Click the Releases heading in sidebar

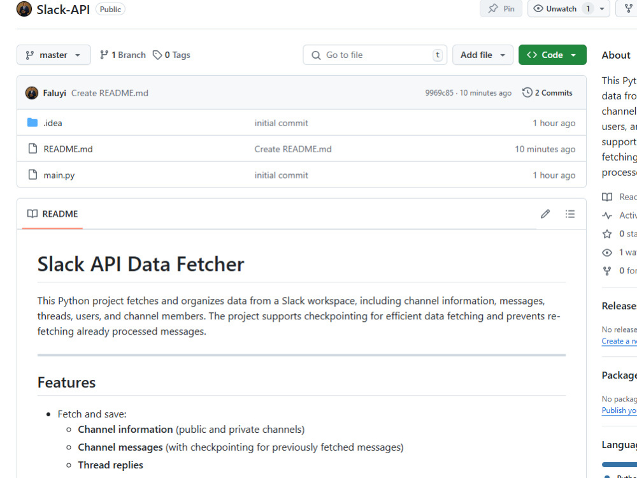click(619, 306)
